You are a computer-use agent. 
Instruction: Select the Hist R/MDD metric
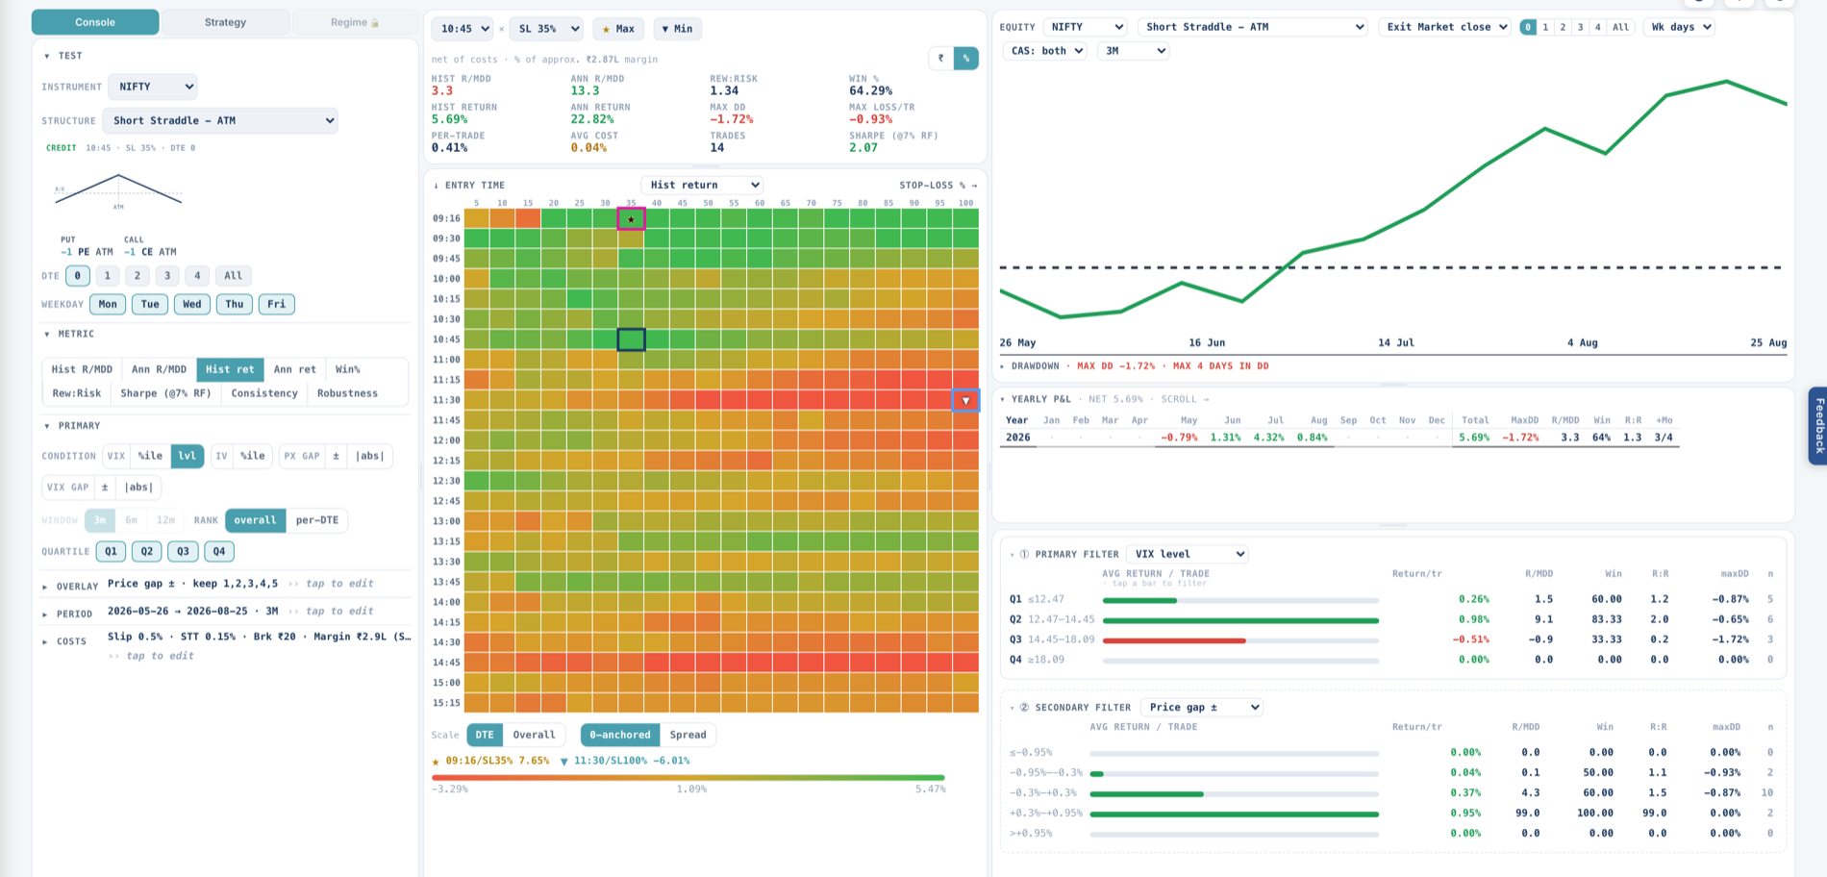coord(82,369)
